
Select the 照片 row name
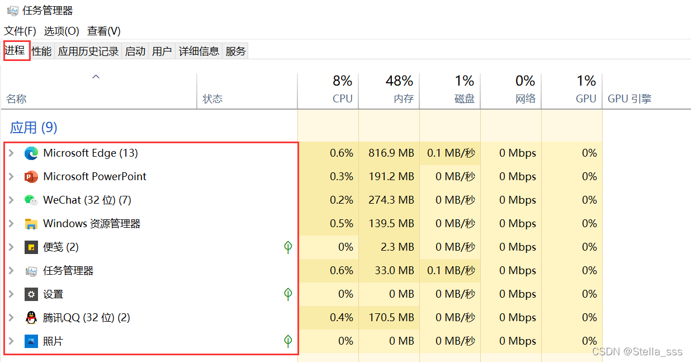tap(53, 341)
